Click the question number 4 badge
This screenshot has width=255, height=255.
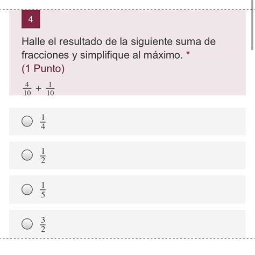click(x=31, y=19)
